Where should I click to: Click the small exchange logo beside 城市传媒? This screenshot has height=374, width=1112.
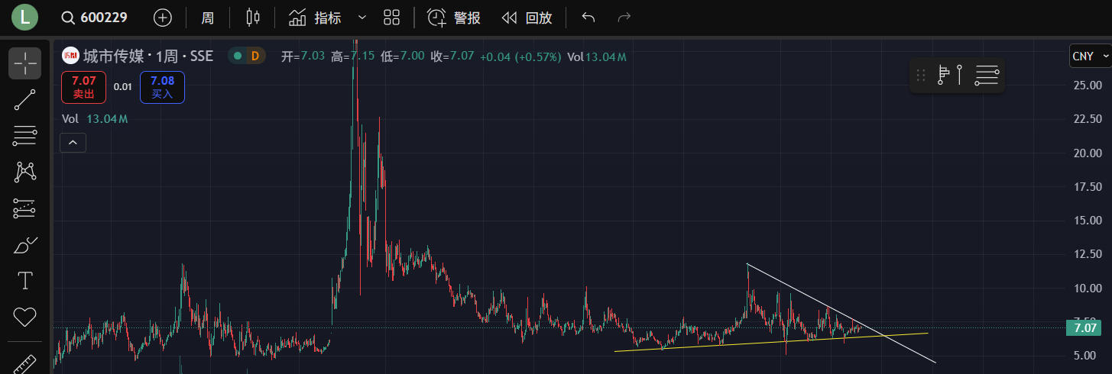(x=70, y=56)
